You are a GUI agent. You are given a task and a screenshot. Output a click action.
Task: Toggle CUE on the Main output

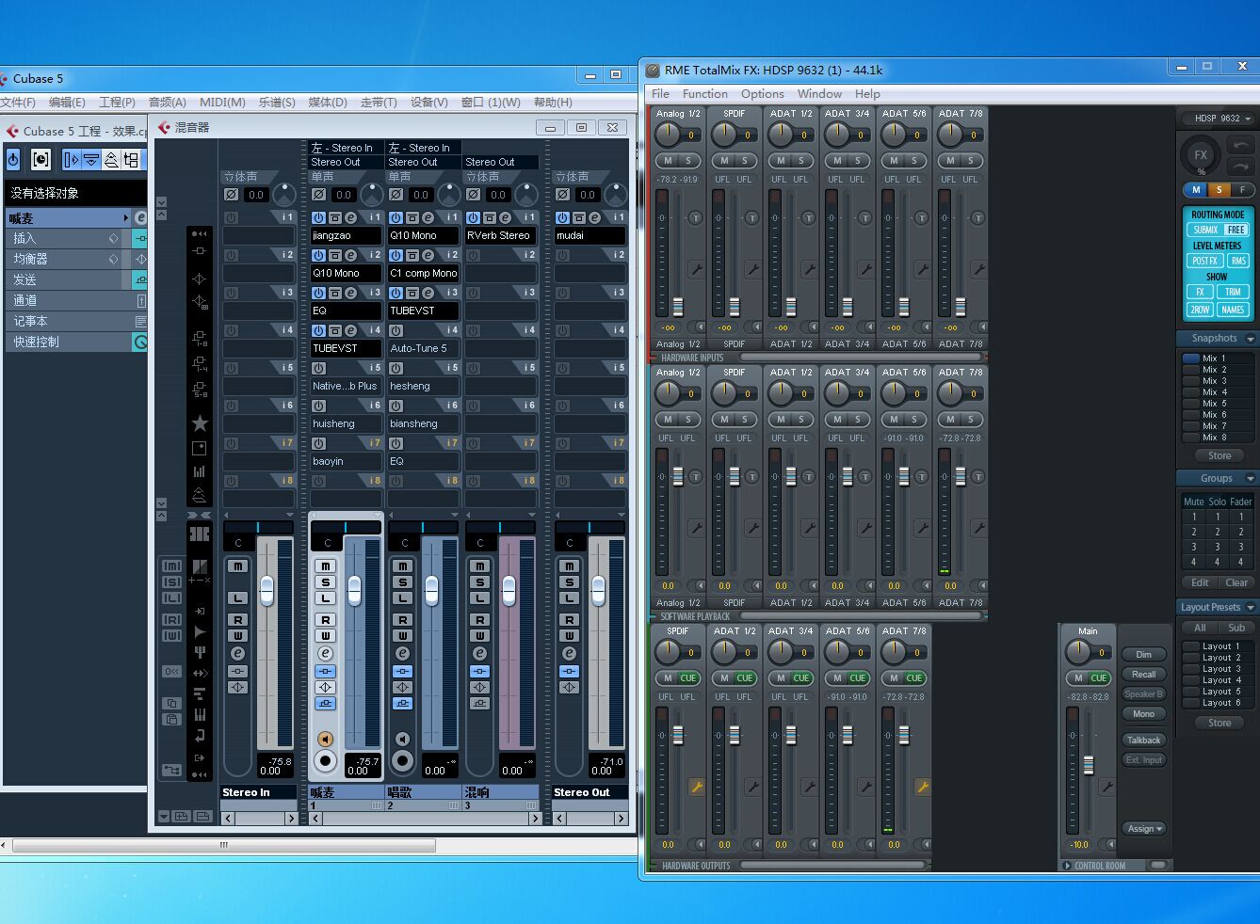(x=1098, y=677)
